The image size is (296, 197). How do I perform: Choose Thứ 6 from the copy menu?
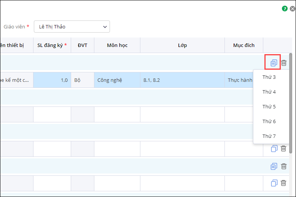tap(269, 122)
